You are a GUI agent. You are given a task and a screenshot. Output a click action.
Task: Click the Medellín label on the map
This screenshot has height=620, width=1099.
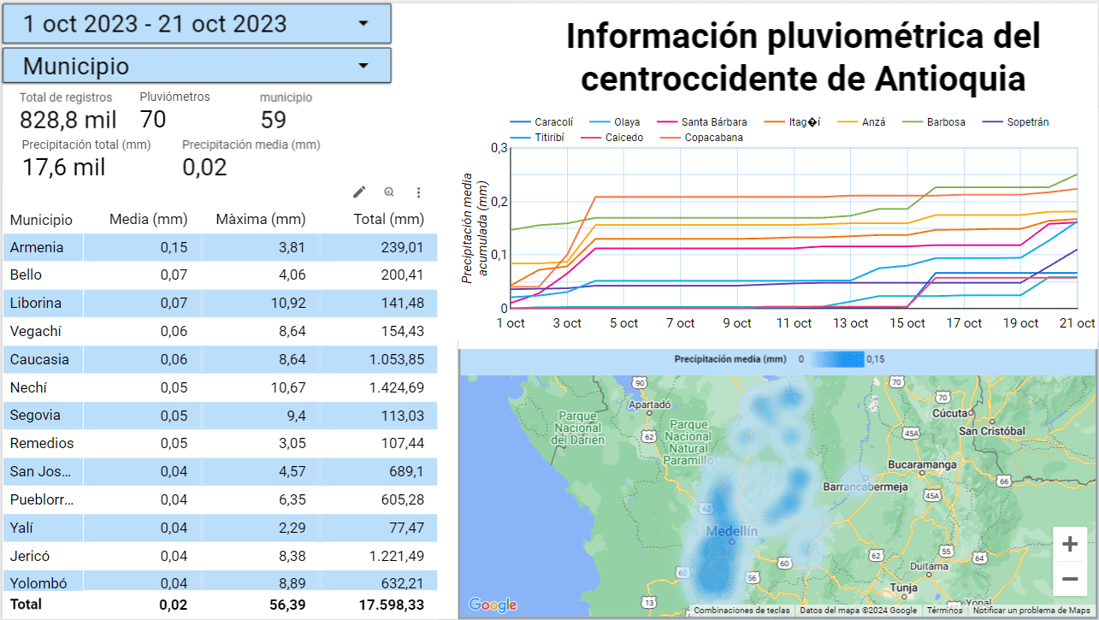(x=731, y=532)
